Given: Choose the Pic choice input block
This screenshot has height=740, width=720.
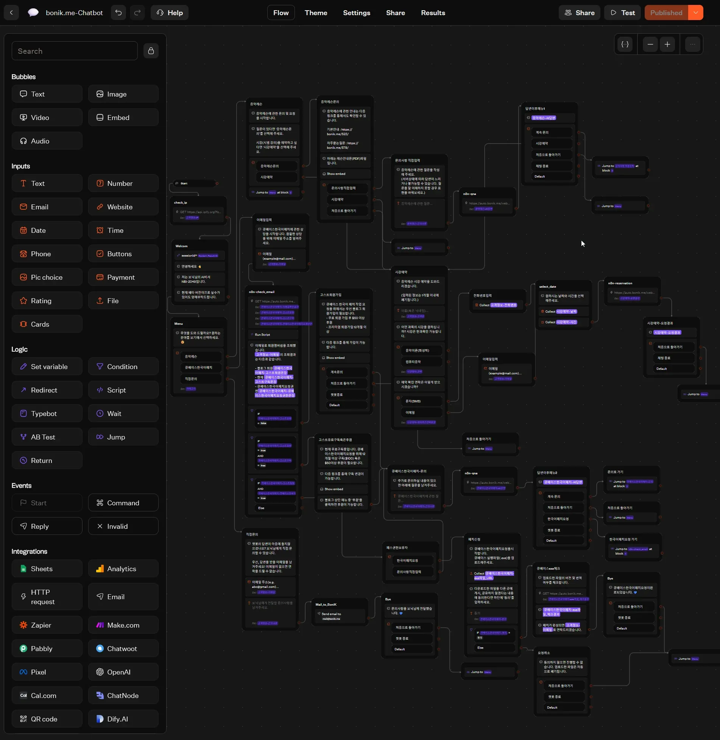Looking at the screenshot, I should coord(47,277).
